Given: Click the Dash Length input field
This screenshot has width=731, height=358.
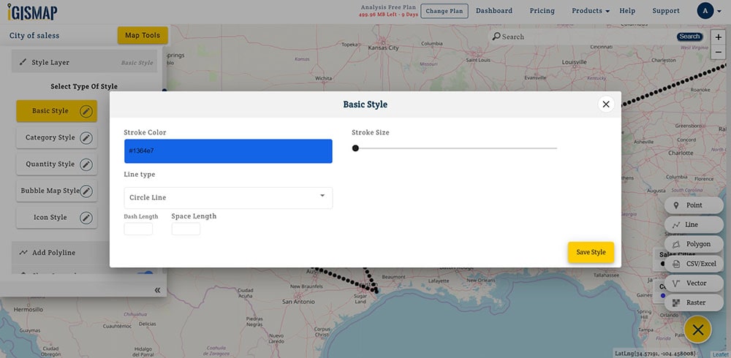Looking at the screenshot, I should [138, 229].
